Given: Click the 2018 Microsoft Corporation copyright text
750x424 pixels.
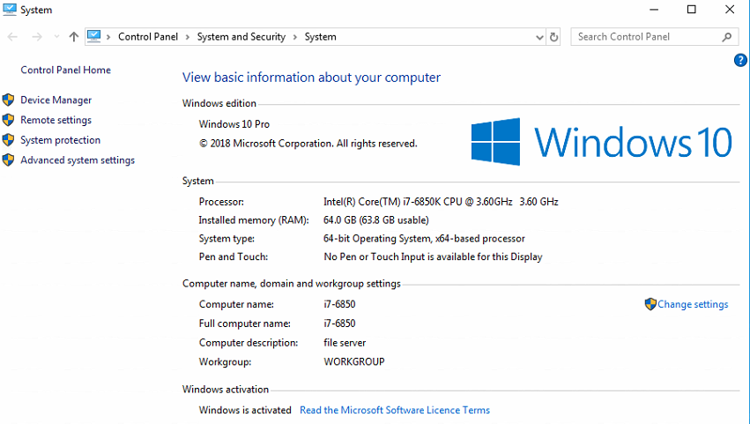Looking at the screenshot, I should point(308,144).
